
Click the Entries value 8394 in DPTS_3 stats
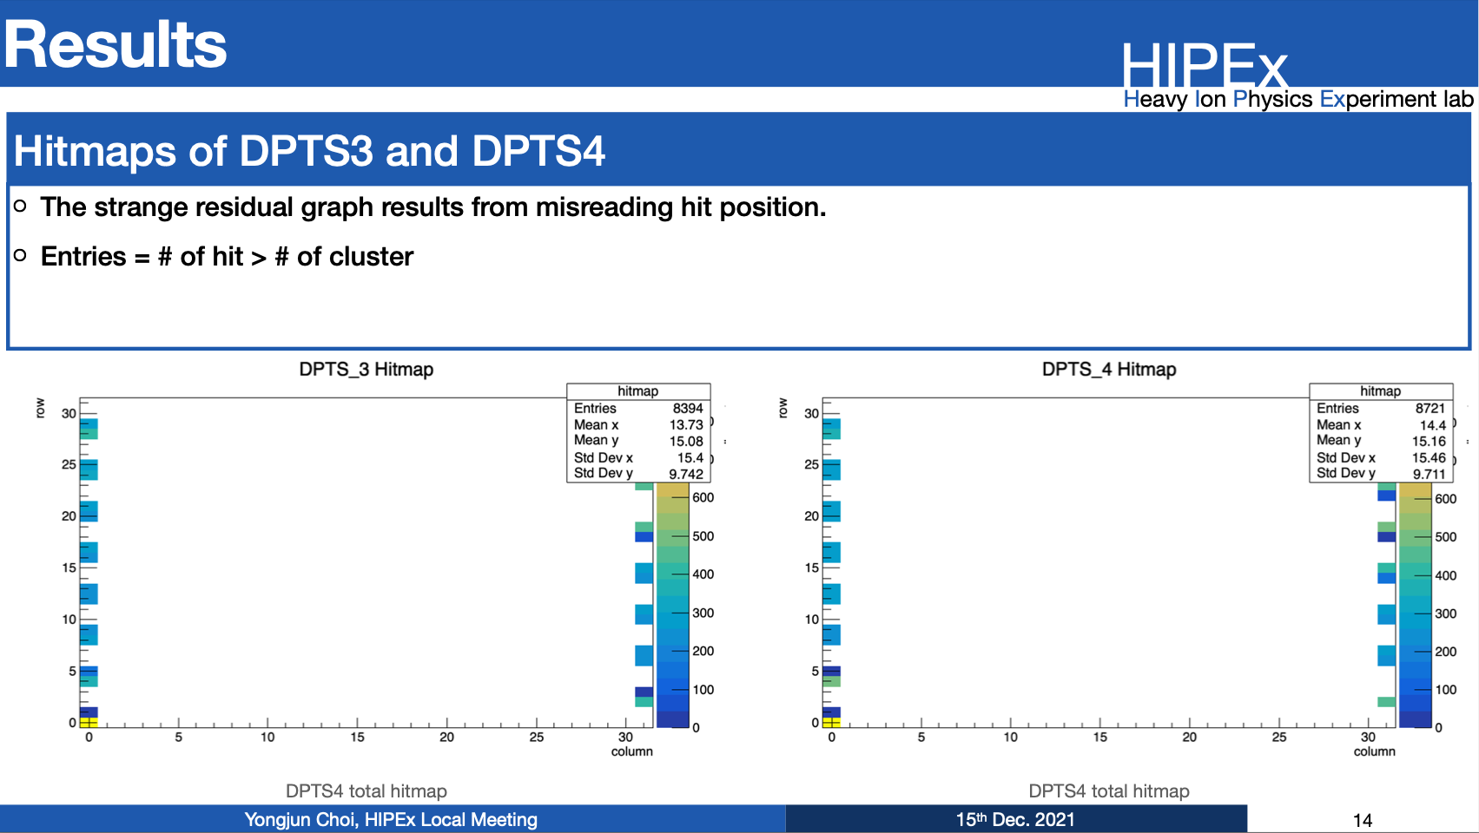[x=688, y=408]
